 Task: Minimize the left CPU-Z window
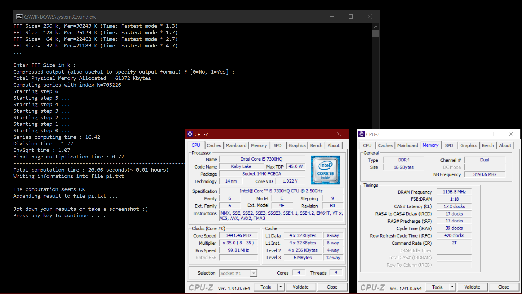301,134
